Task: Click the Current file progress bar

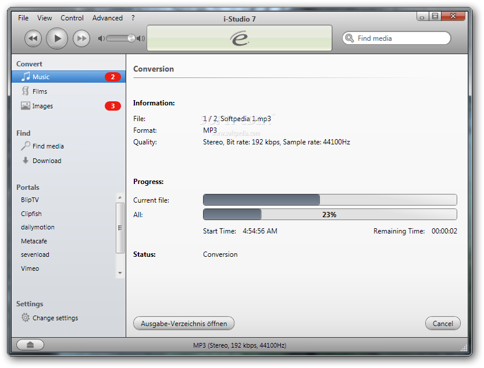Action: pyautogui.click(x=330, y=200)
